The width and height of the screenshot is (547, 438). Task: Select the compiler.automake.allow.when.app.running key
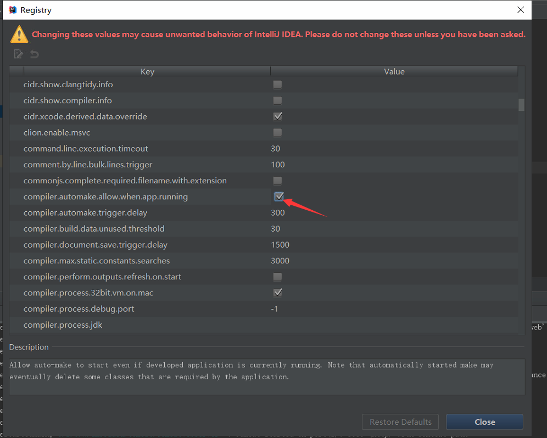[105, 197]
